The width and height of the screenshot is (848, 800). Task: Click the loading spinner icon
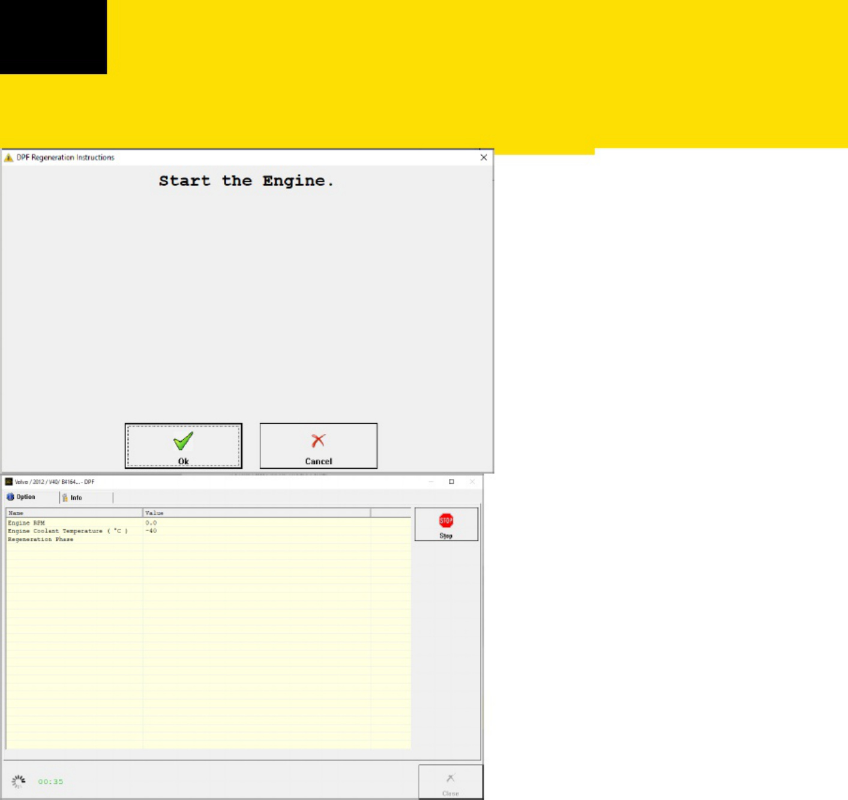(19, 781)
